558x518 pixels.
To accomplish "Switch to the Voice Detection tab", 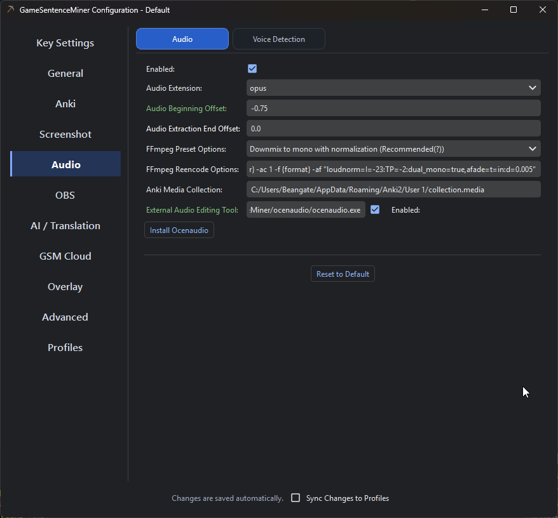I will tap(278, 39).
